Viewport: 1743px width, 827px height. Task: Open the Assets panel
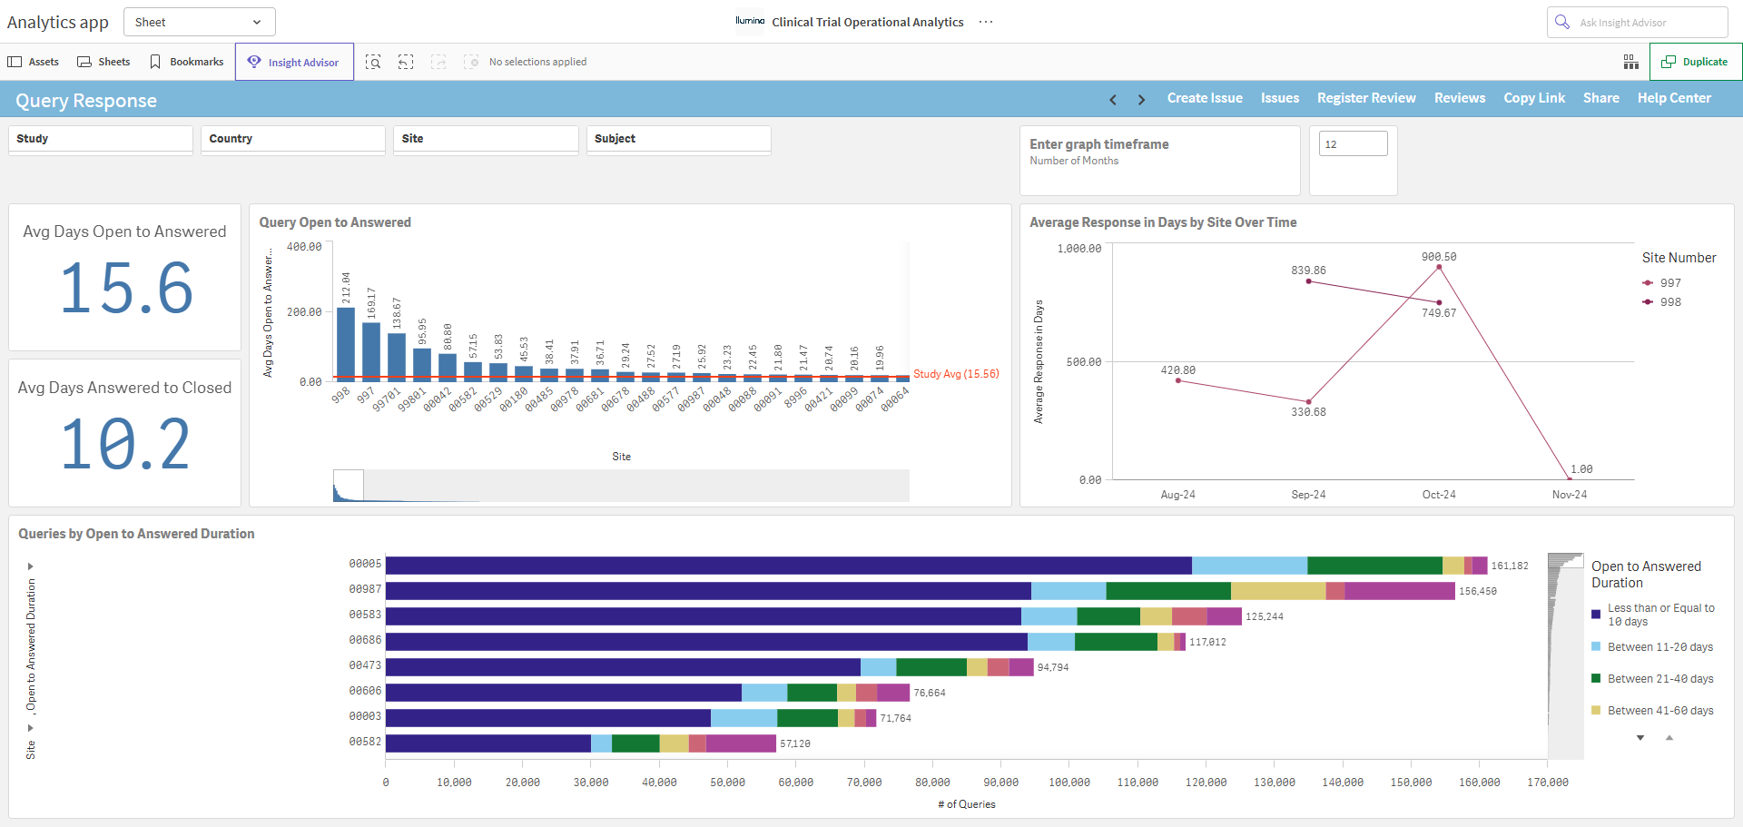point(34,62)
